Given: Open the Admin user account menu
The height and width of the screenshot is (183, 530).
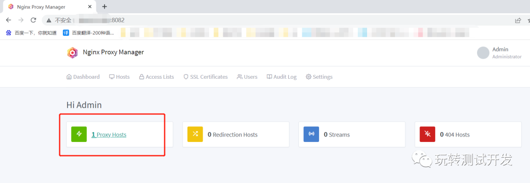Looking at the screenshot, I should tap(499, 53).
